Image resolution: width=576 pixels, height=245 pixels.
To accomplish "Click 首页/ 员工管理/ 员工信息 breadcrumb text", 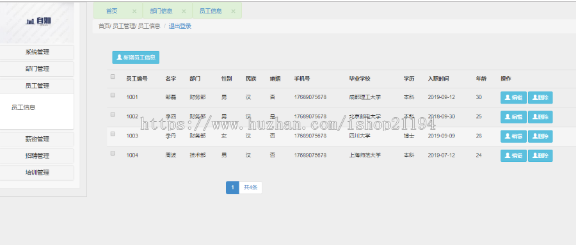I will [x=129, y=26].
